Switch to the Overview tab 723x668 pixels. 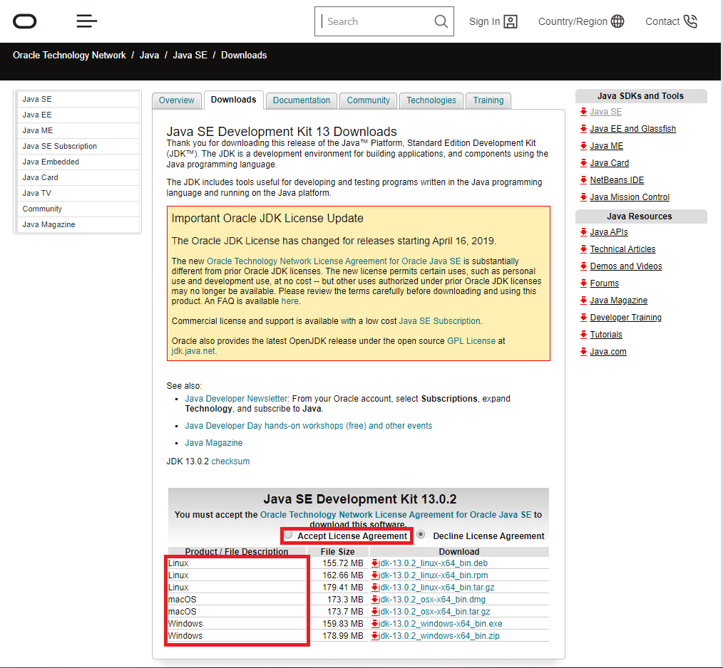[177, 100]
